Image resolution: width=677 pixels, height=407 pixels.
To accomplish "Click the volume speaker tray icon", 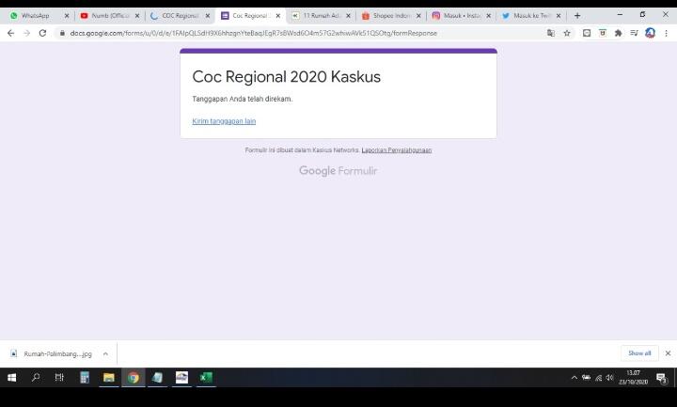I will point(609,378).
